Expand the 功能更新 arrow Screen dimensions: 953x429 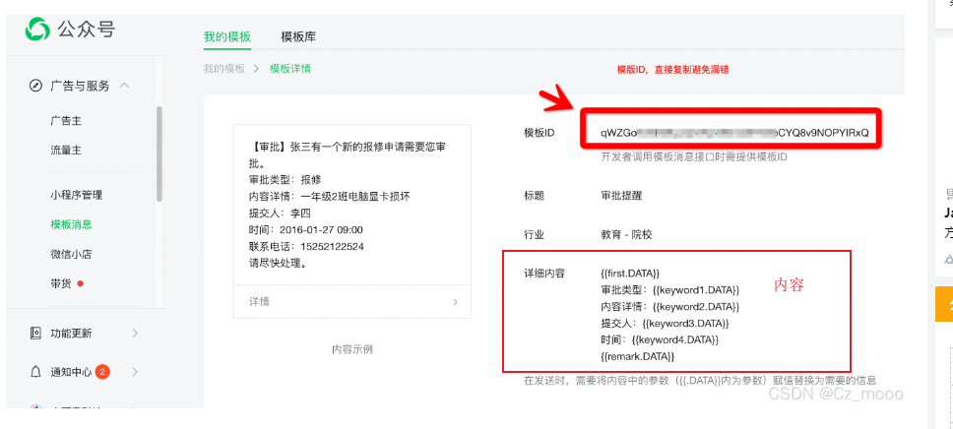pos(135,333)
